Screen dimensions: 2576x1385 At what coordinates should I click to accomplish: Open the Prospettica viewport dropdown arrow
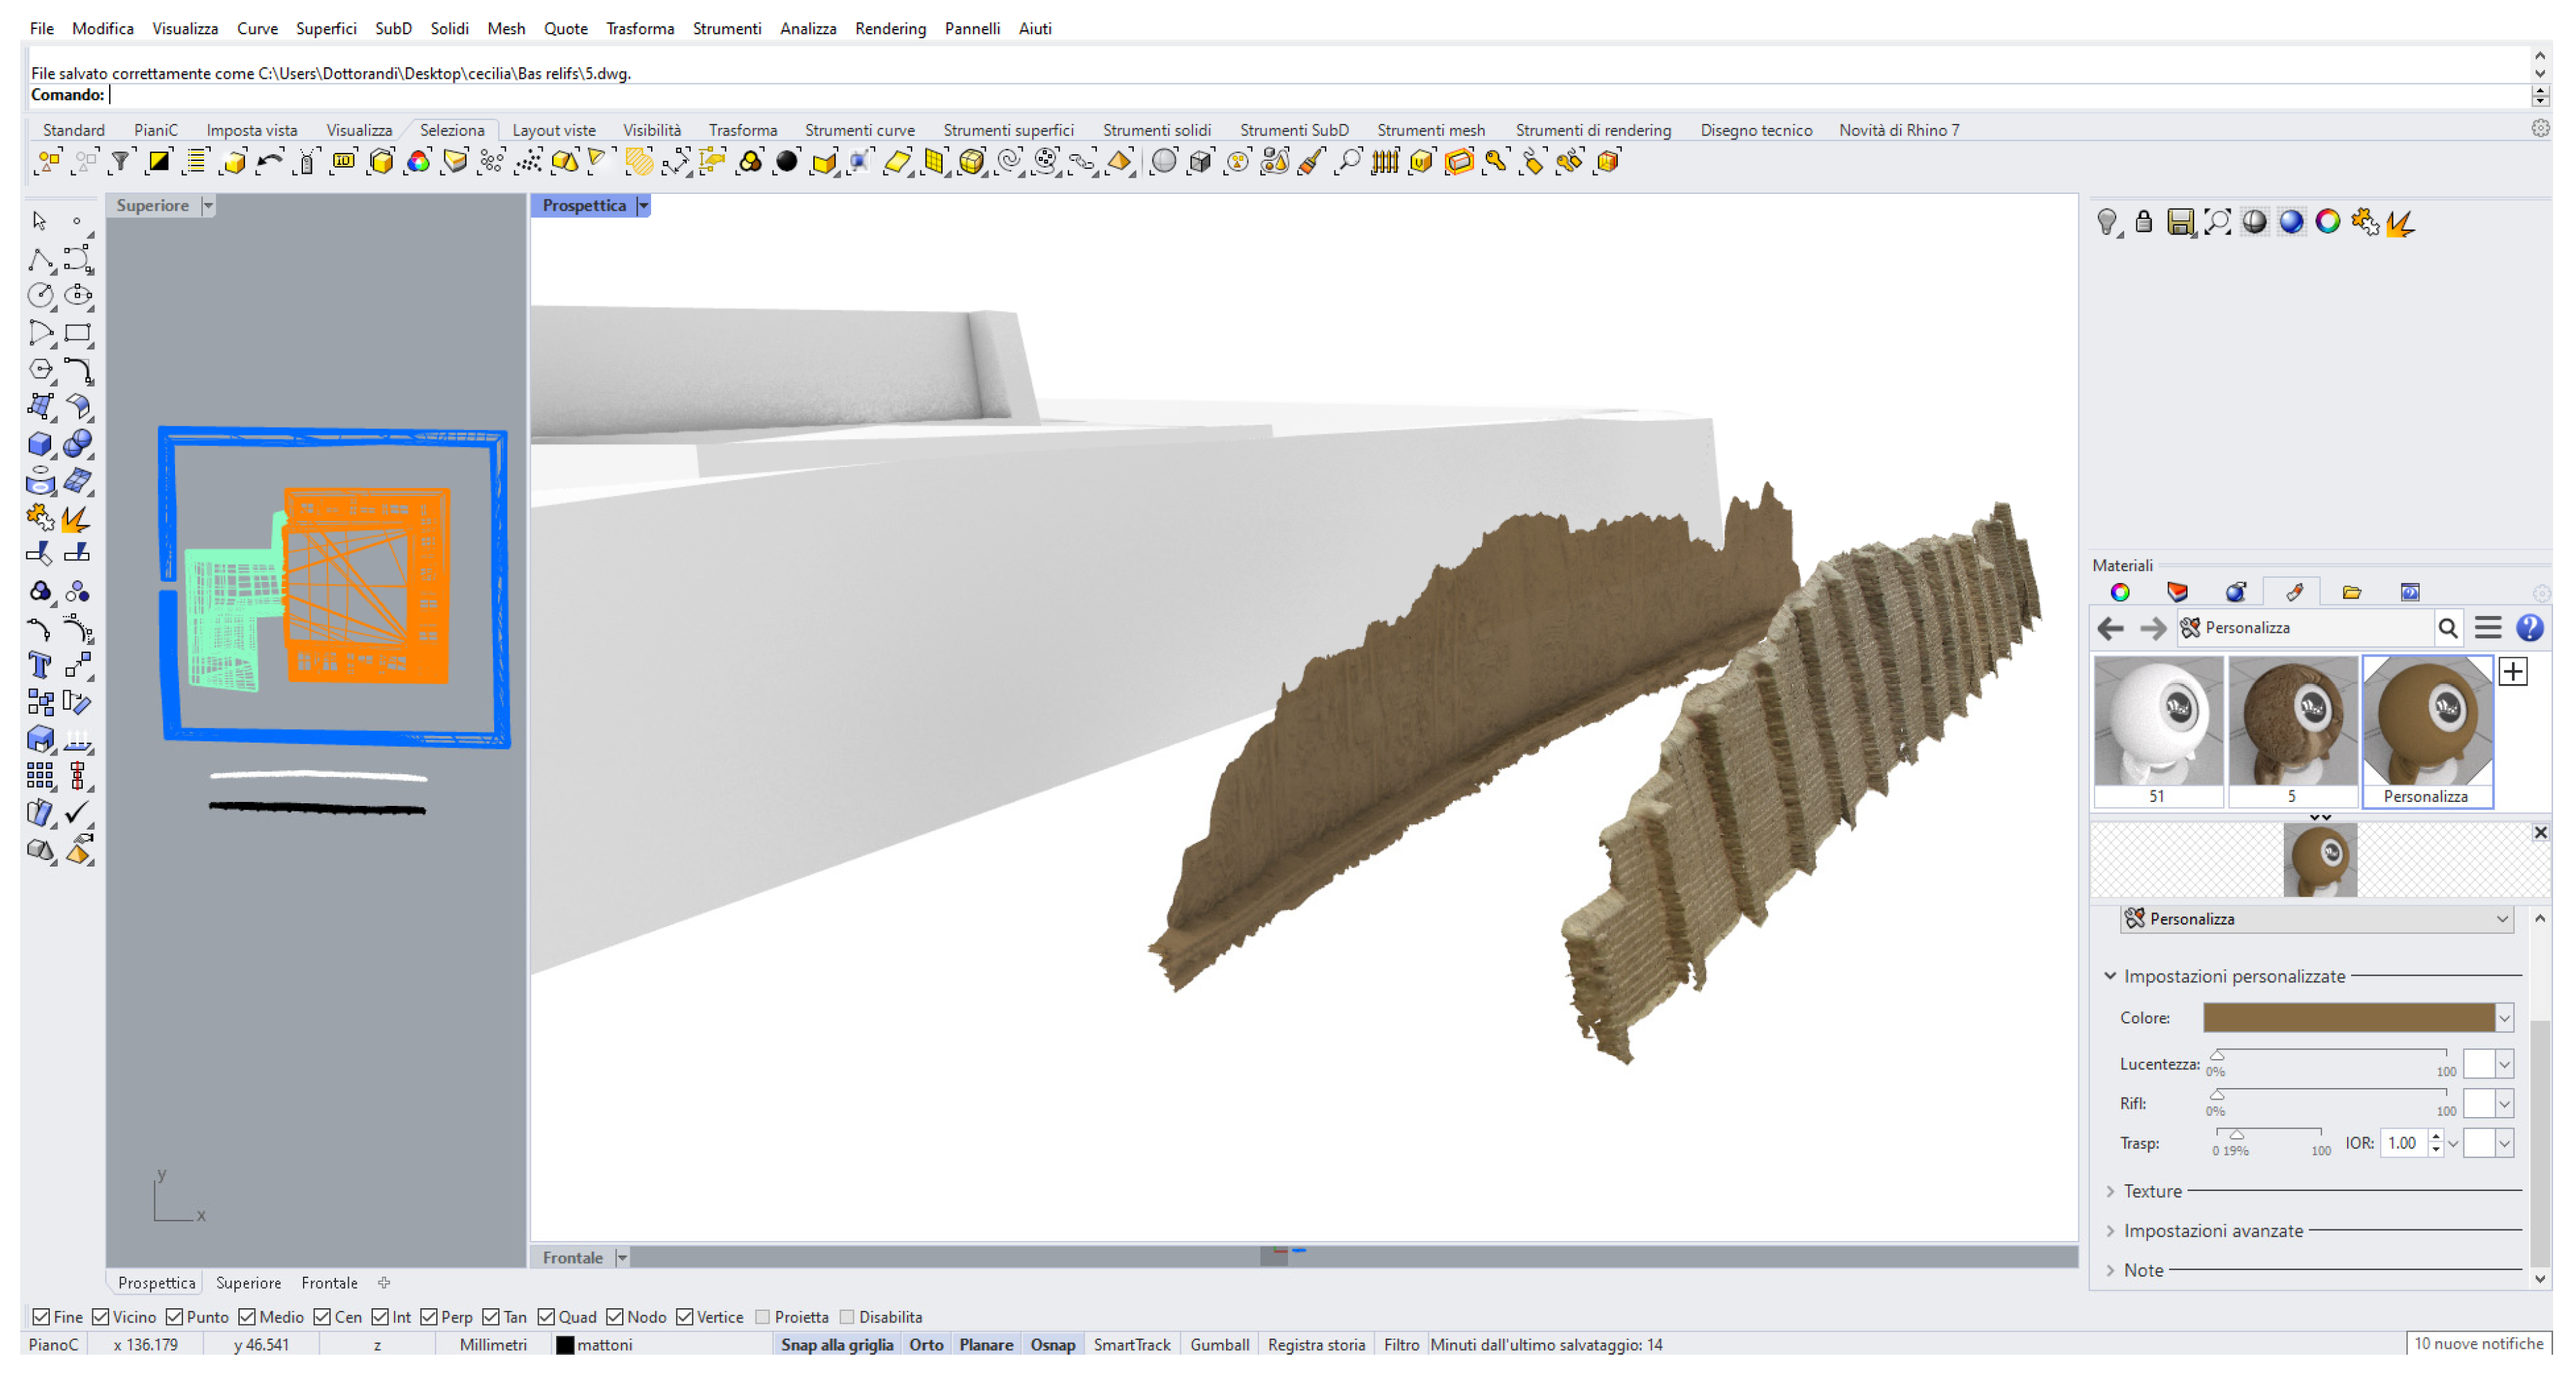(644, 205)
